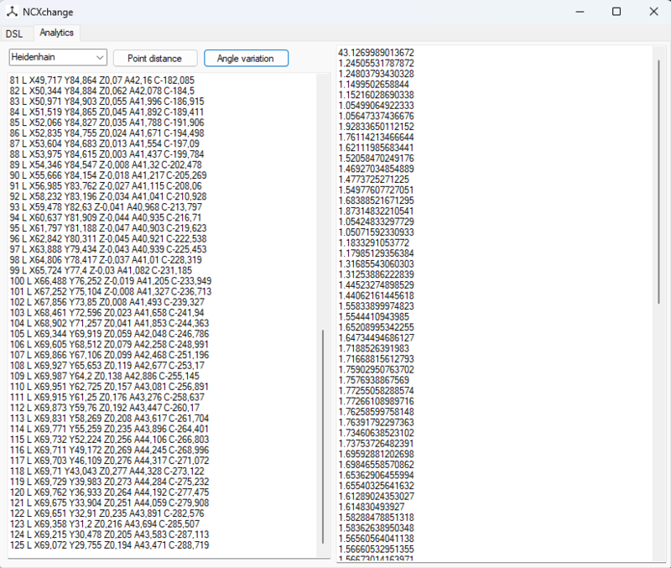Click empty track above left scrollbar thumb
The height and width of the screenshot is (568, 671).
tap(323, 201)
